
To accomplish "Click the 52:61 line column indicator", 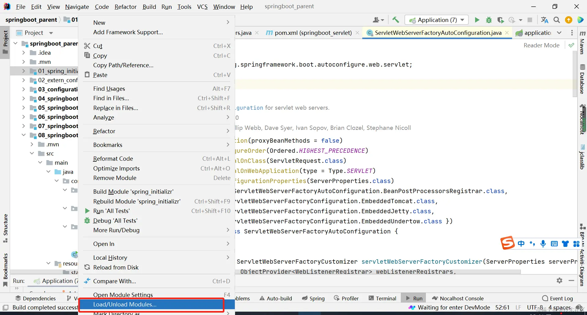I will 502,307.
